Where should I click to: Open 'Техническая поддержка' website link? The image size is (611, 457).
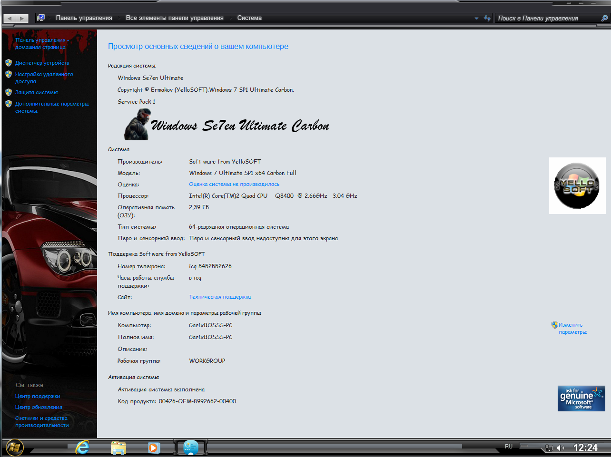coord(220,297)
